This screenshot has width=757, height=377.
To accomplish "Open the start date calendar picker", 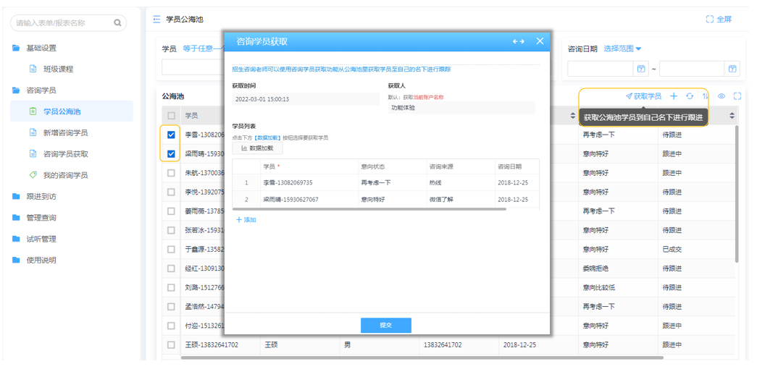I will pyautogui.click(x=641, y=69).
